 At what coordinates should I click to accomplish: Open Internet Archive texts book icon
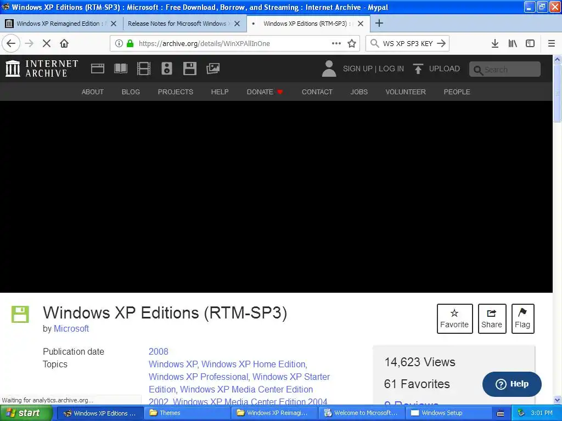coord(121,69)
